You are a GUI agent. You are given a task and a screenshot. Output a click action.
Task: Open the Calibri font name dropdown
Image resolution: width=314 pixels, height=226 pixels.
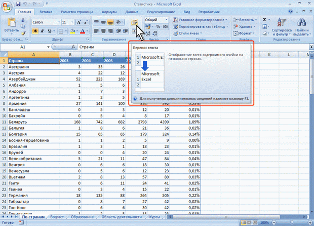point(59,22)
